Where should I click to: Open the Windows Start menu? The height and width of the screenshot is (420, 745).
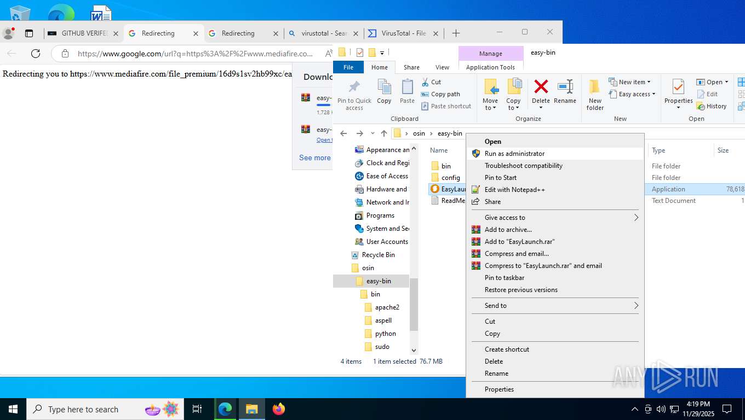tap(13, 409)
